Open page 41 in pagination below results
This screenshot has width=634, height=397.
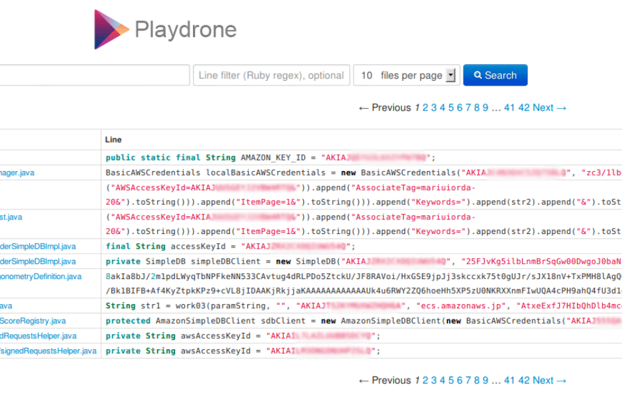[x=509, y=380]
